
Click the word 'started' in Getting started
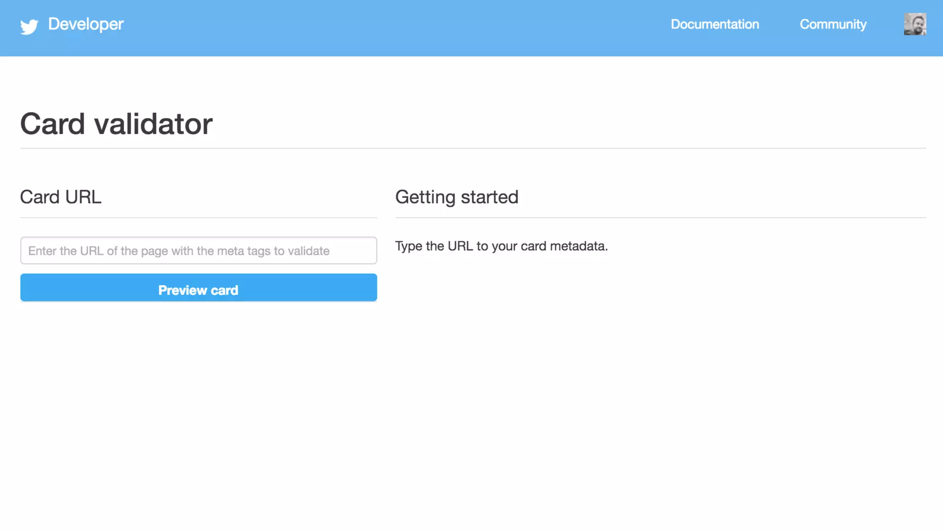click(x=489, y=197)
